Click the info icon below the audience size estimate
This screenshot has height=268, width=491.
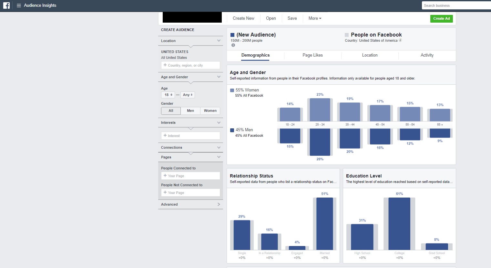(233, 45)
